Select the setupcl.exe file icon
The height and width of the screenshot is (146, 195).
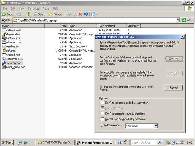[4, 54]
